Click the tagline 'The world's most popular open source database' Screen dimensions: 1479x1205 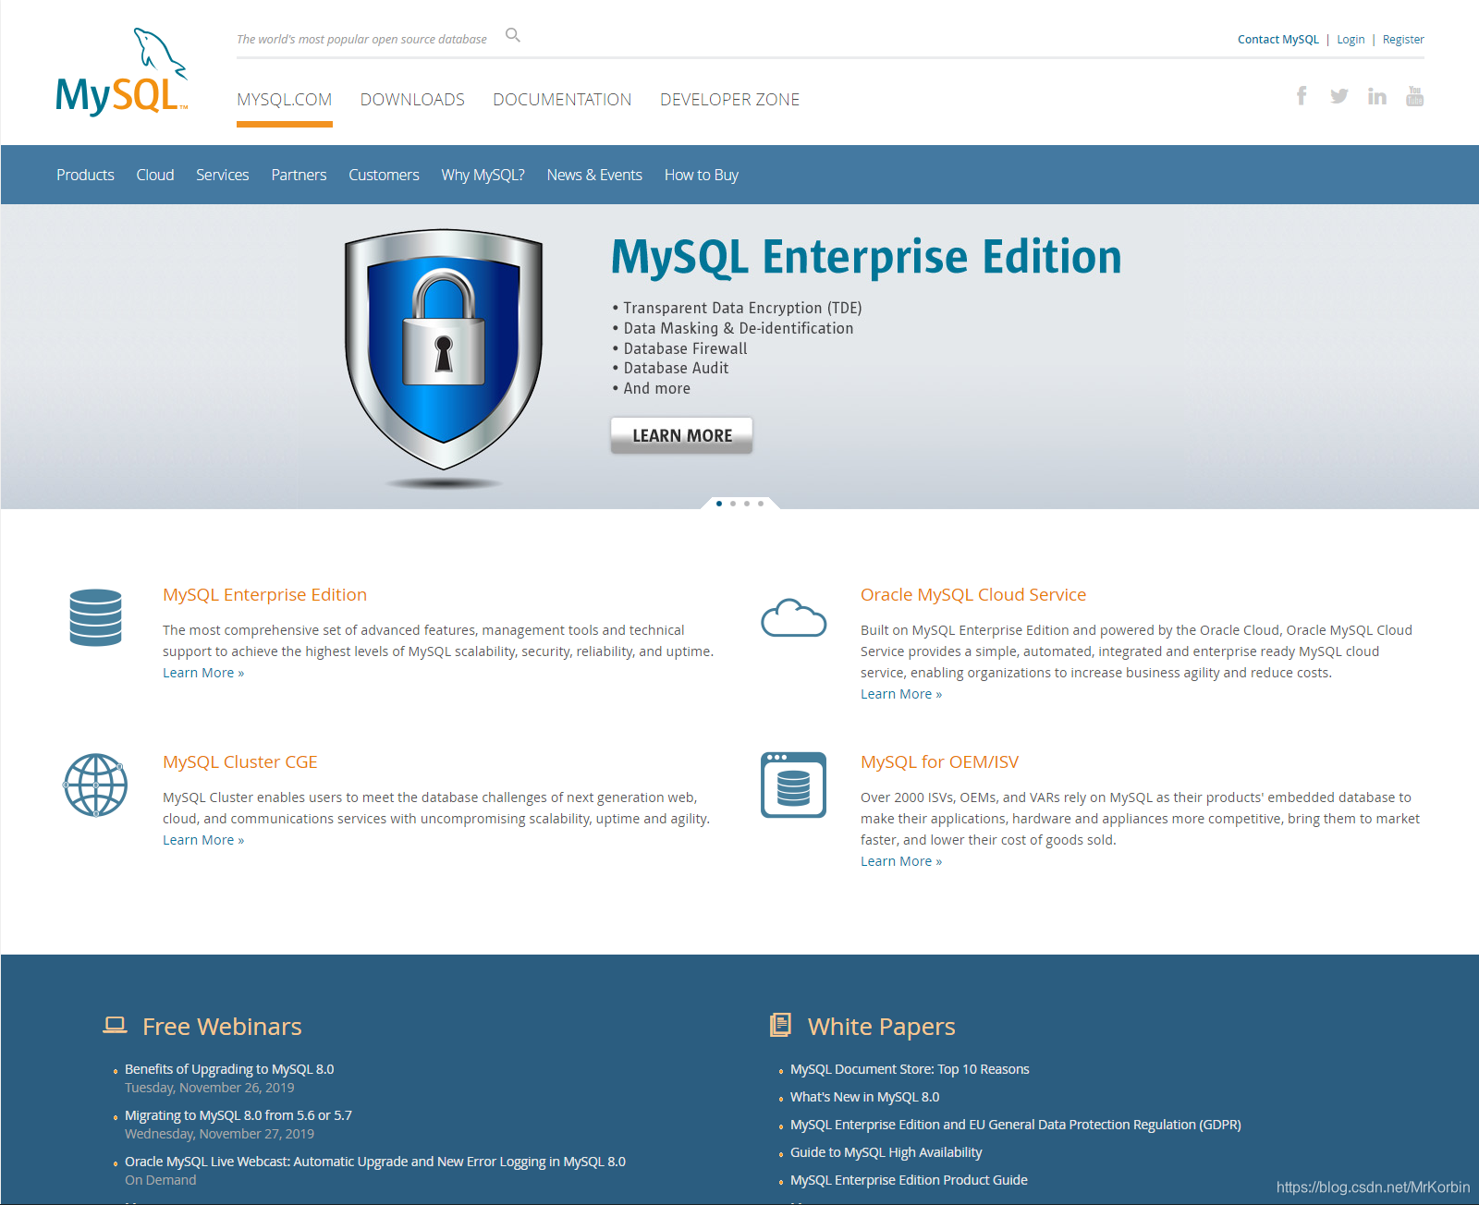click(x=361, y=40)
